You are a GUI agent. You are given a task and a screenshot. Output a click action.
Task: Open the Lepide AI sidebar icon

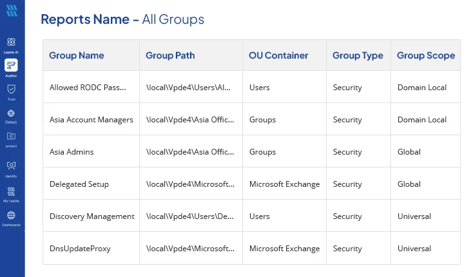(x=11, y=42)
